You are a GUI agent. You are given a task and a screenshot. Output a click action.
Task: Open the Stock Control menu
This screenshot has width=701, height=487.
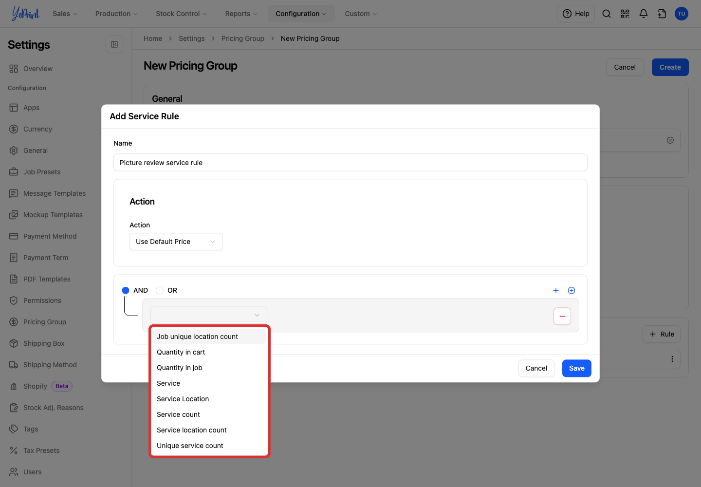181,14
